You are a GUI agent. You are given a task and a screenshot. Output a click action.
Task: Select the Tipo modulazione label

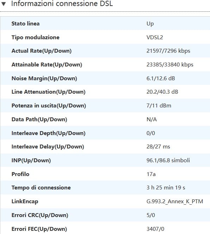(x=35, y=37)
